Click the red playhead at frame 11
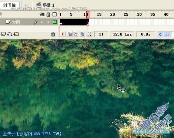The image size is (174, 138). [x=88, y=15]
